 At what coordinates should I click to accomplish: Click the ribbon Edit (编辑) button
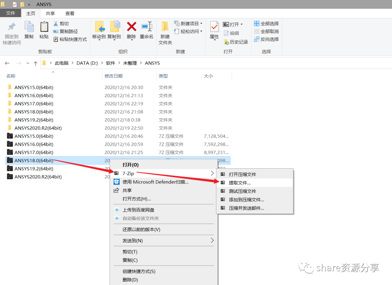coord(231,33)
